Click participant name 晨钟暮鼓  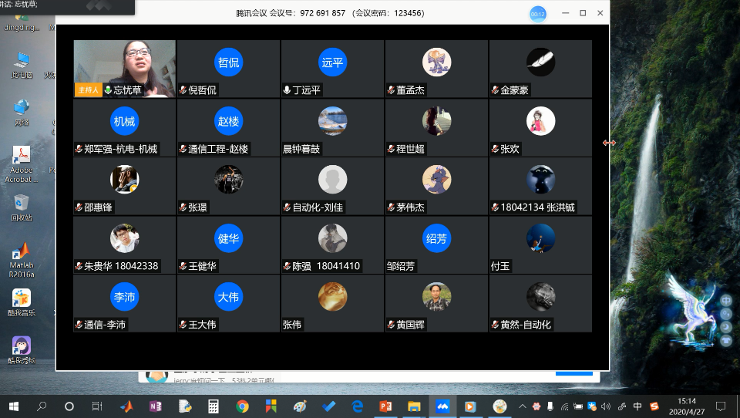301,149
